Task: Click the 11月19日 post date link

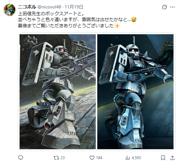Action: coord(74,7)
